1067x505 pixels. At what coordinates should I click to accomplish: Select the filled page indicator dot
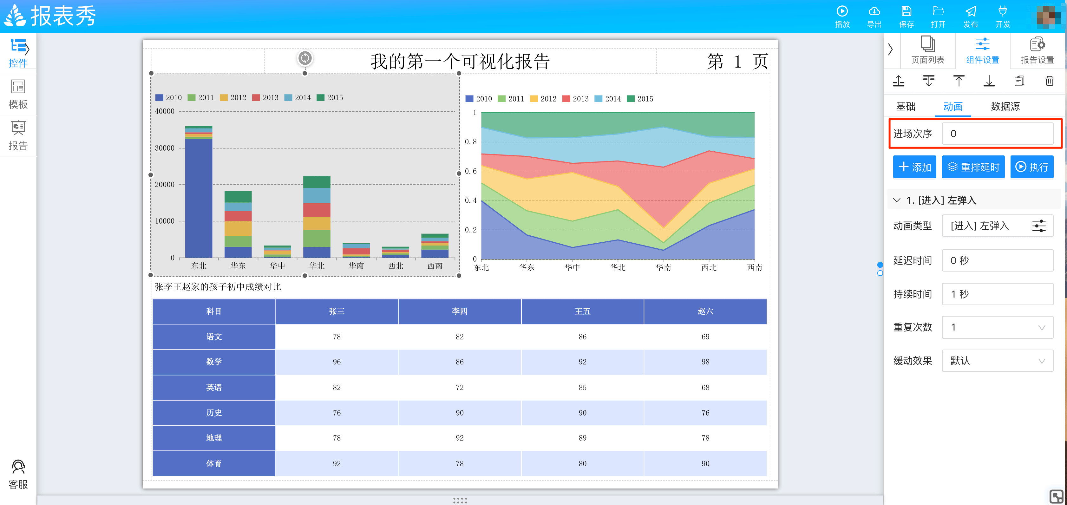click(x=880, y=265)
